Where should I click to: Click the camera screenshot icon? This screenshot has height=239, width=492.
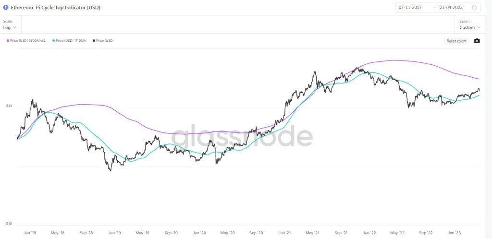(x=477, y=41)
